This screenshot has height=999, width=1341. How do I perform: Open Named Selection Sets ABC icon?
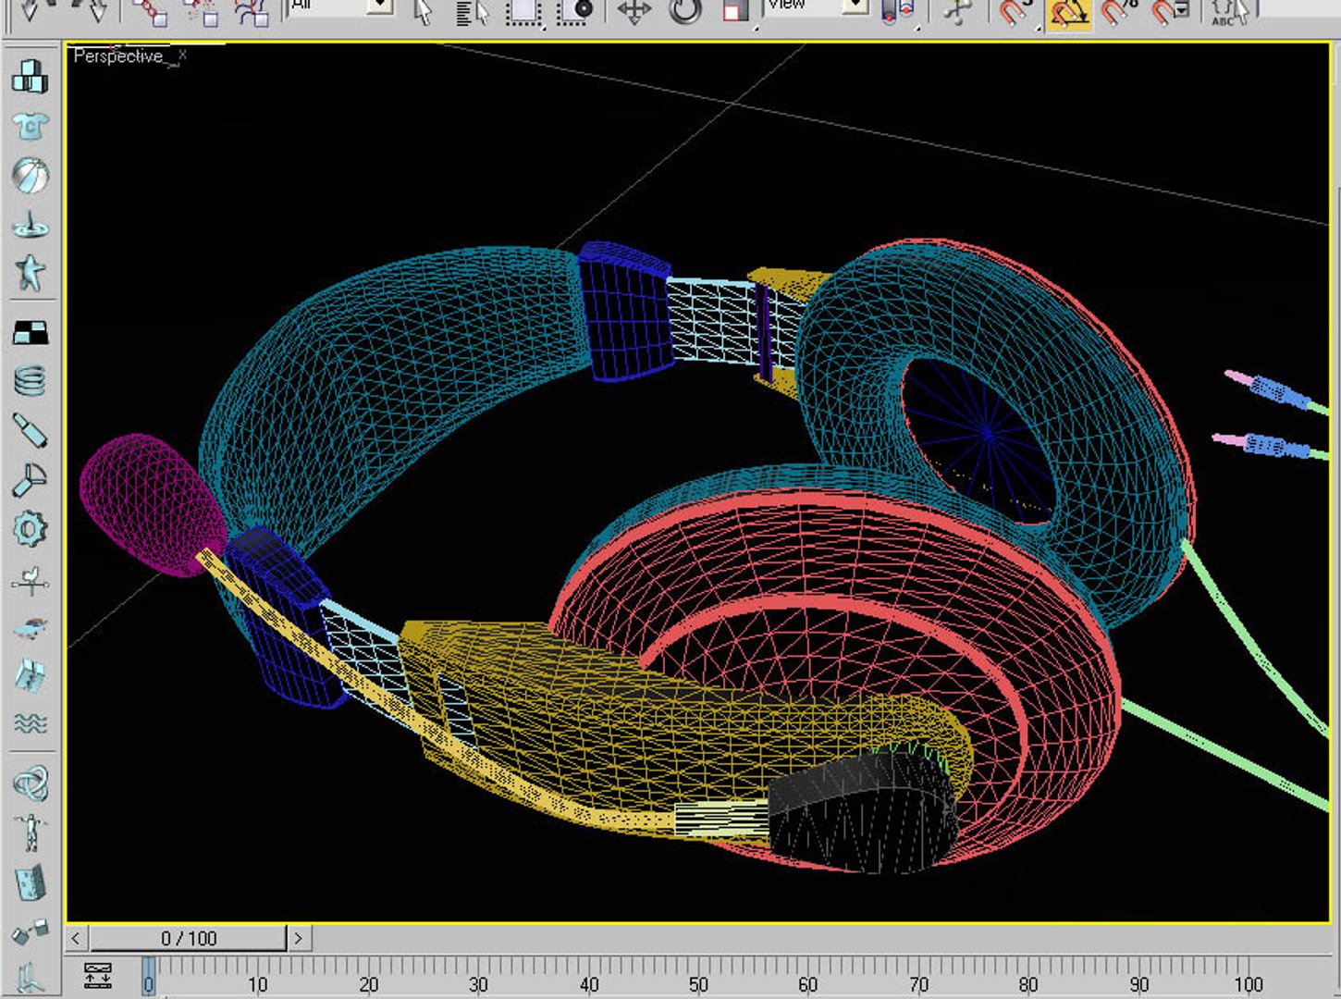point(1229,11)
